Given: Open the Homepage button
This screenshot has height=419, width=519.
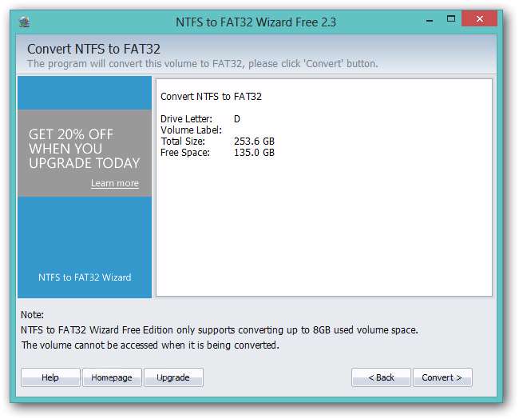Looking at the screenshot, I should [112, 377].
